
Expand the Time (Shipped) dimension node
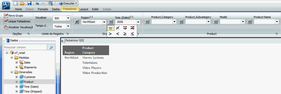tap(17, 91)
